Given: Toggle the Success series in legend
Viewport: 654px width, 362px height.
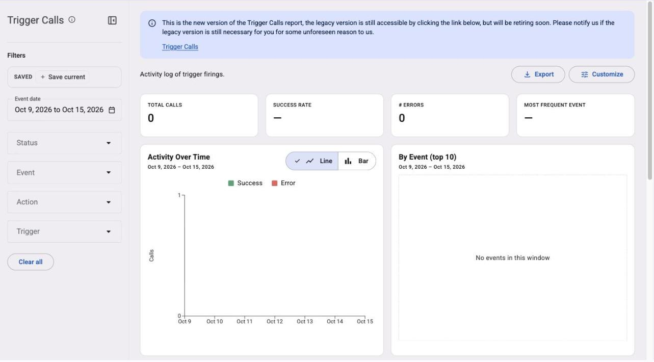Looking at the screenshot, I should (245, 183).
